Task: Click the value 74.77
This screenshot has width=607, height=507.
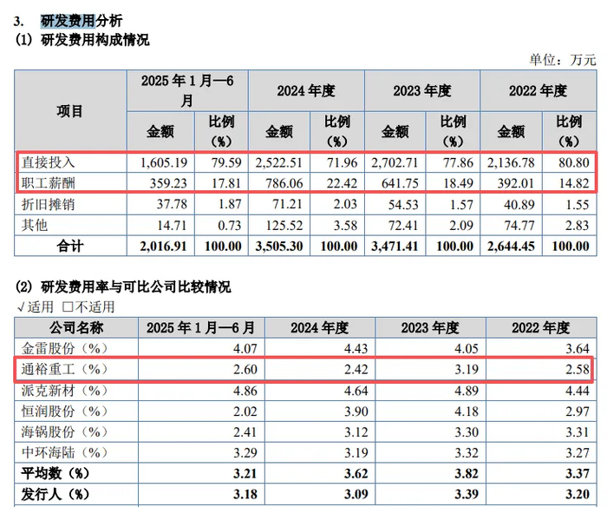Action: point(519,225)
